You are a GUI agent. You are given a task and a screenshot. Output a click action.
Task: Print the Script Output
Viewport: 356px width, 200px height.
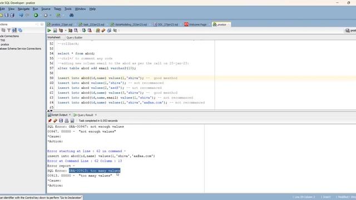point(67,121)
